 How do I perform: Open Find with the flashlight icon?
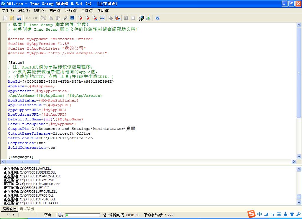(81, 18)
